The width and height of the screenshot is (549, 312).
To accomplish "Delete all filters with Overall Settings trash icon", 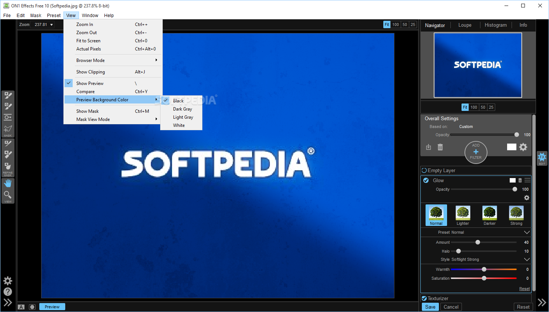I will (x=440, y=147).
